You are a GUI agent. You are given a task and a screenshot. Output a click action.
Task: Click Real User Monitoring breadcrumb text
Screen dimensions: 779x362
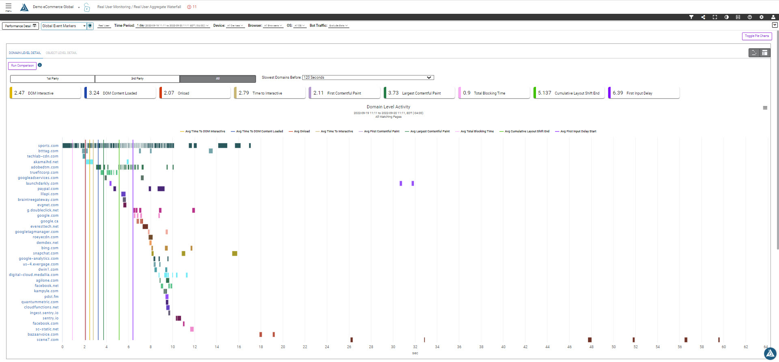114,7
